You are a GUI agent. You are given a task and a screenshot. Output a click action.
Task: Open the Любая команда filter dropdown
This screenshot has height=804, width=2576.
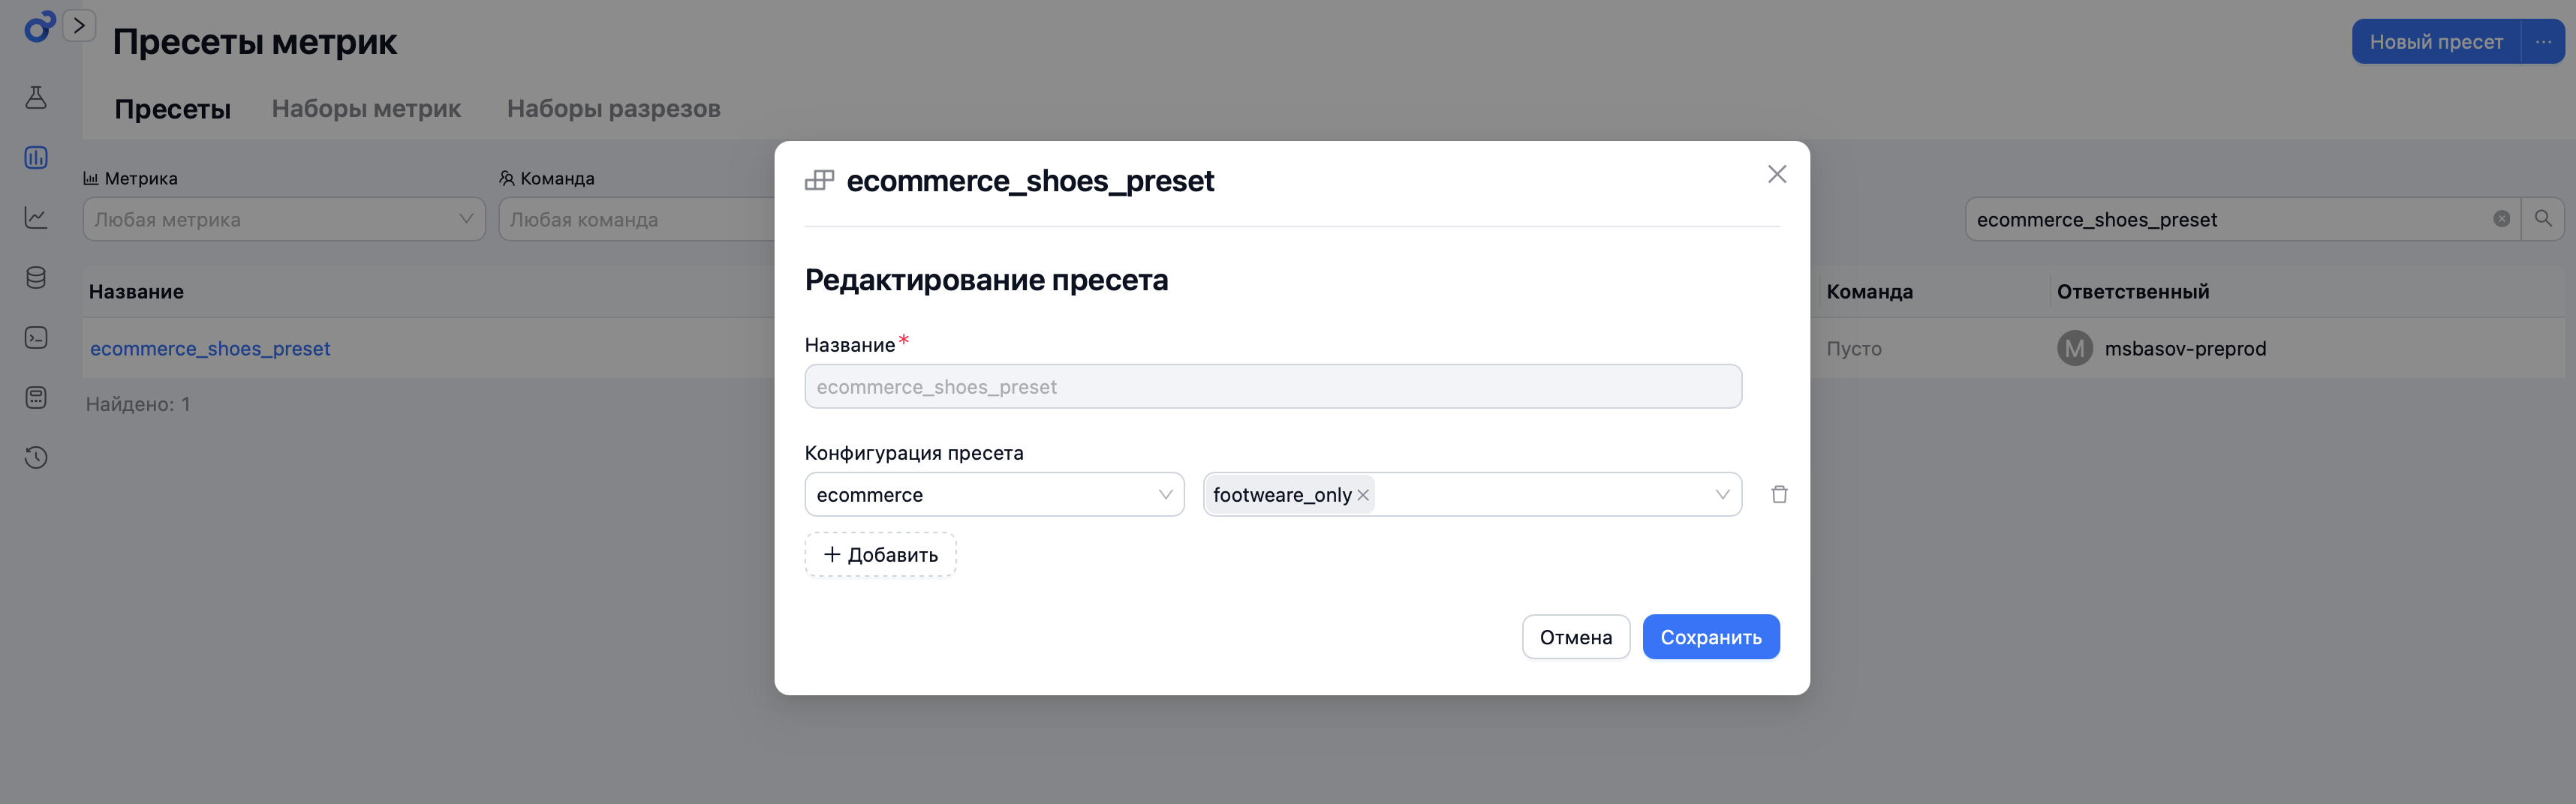pyautogui.click(x=636, y=219)
